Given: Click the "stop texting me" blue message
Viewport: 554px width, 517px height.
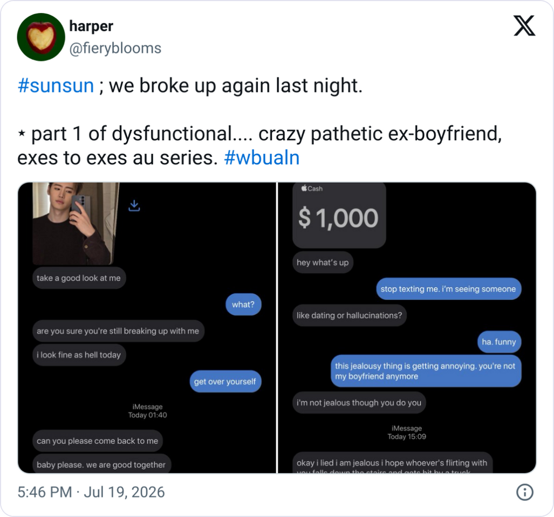Looking at the screenshot, I should point(448,289).
